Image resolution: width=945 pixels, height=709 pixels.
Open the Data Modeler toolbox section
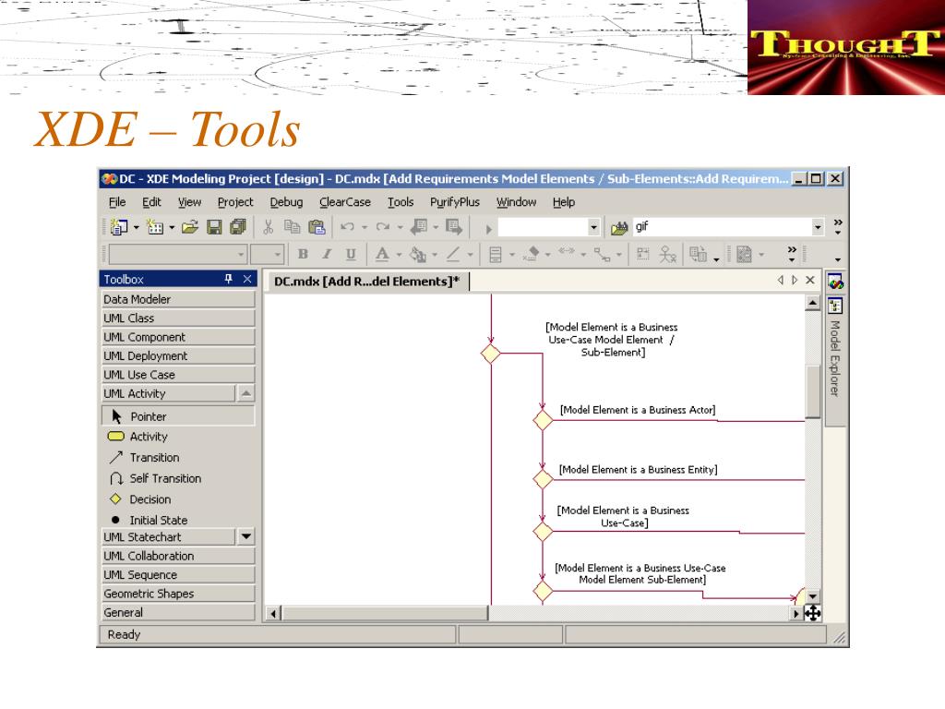(178, 300)
